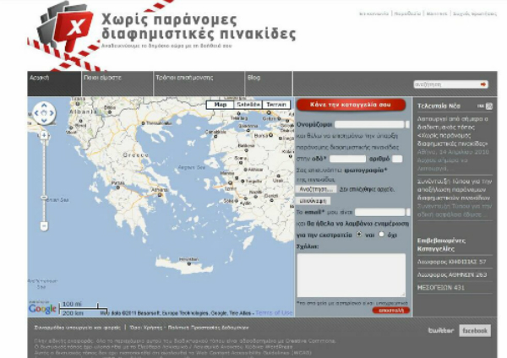Image resolution: width=507 pixels, height=358 pixels.
Task: Open the Blog navigation tab
Action: coord(269,84)
